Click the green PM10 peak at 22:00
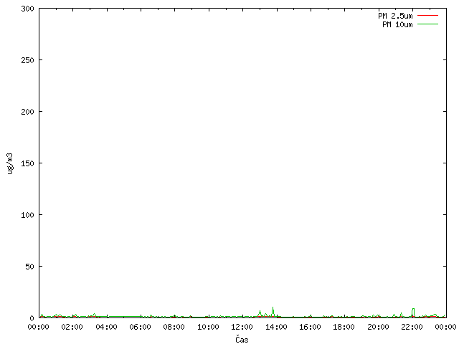 413,312
